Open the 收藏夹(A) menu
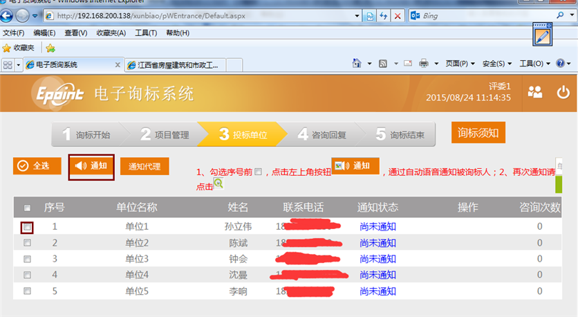Viewport: 578px width, 317px height. (111, 33)
